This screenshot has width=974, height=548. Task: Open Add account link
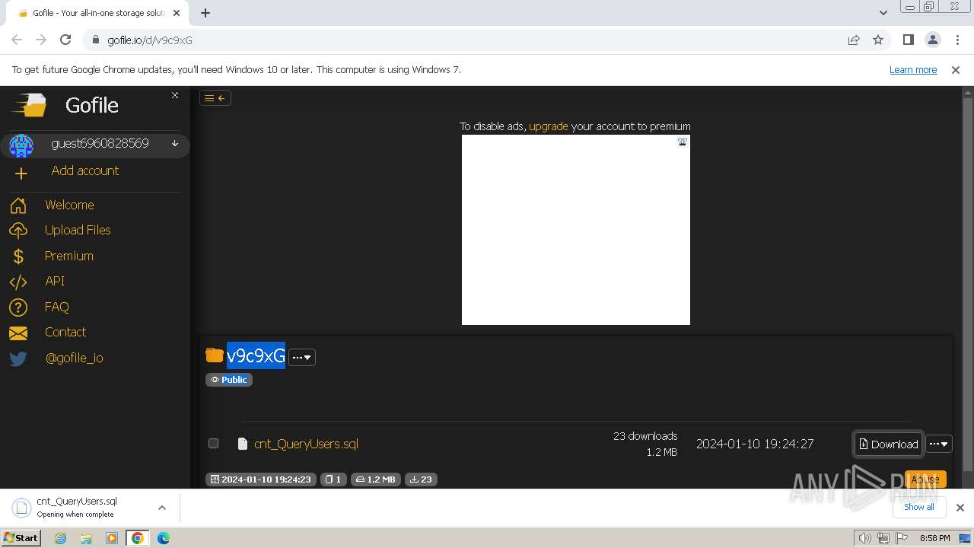tap(84, 170)
